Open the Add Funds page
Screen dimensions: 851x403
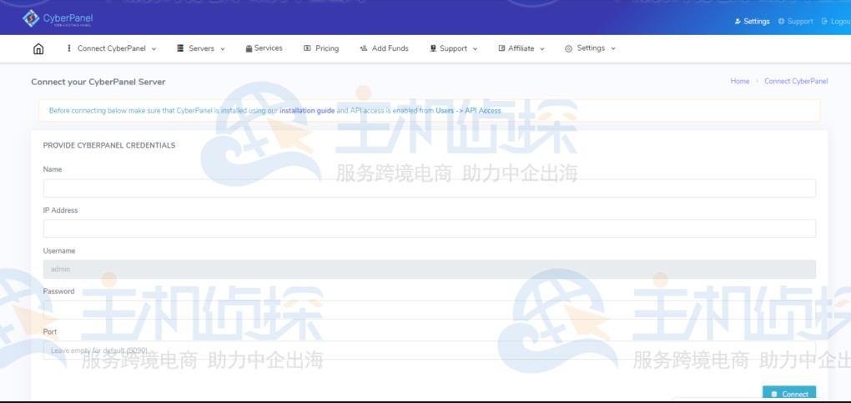390,48
